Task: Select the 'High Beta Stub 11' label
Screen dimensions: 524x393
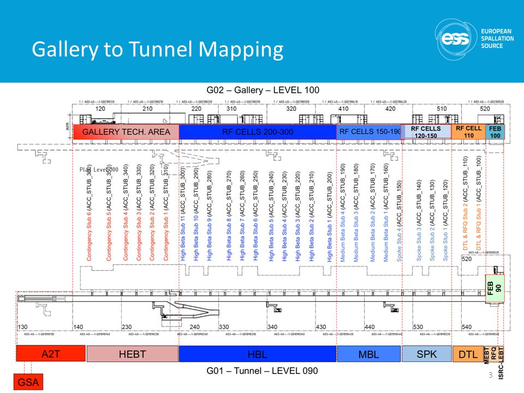Action: click(x=182, y=239)
